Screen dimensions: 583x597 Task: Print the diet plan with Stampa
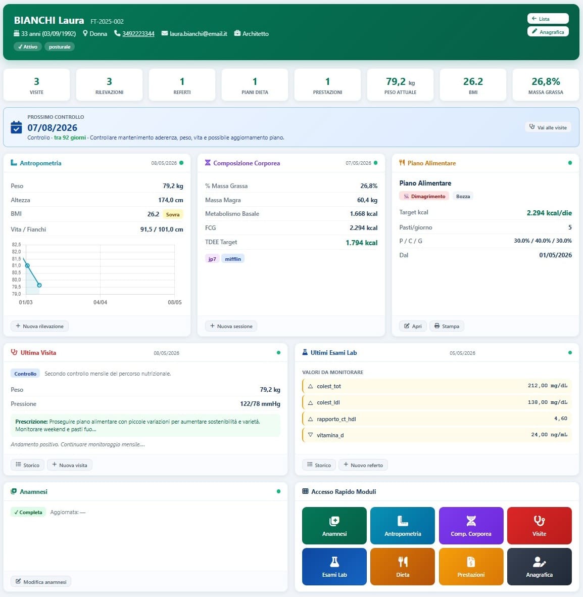click(x=447, y=326)
